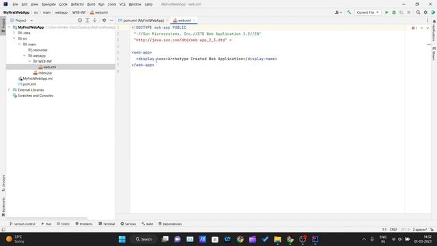Click CRLF line separator in status bar

tap(393, 230)
